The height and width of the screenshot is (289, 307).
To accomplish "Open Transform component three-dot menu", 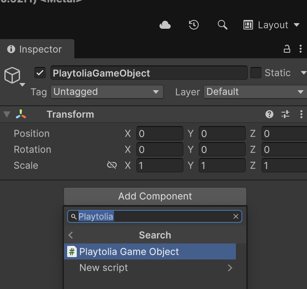I will coord(301,114).
